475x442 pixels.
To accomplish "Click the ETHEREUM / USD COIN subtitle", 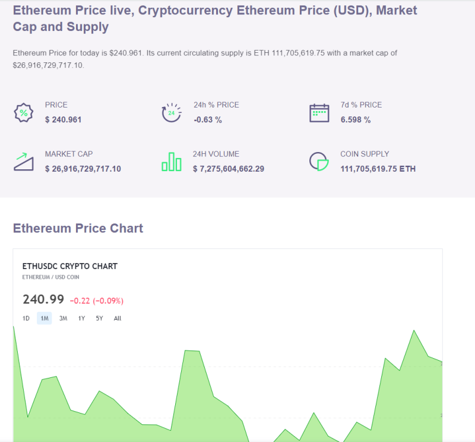I will click(50, 277).
